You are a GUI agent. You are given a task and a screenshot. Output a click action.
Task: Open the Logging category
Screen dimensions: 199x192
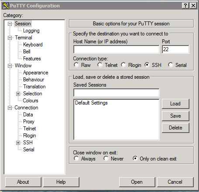31,31
